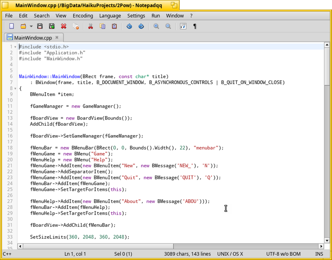Toggle word wrap toolbar button
Image resolution: width=332 pixels, height=260 pixels.
[183, 26]
